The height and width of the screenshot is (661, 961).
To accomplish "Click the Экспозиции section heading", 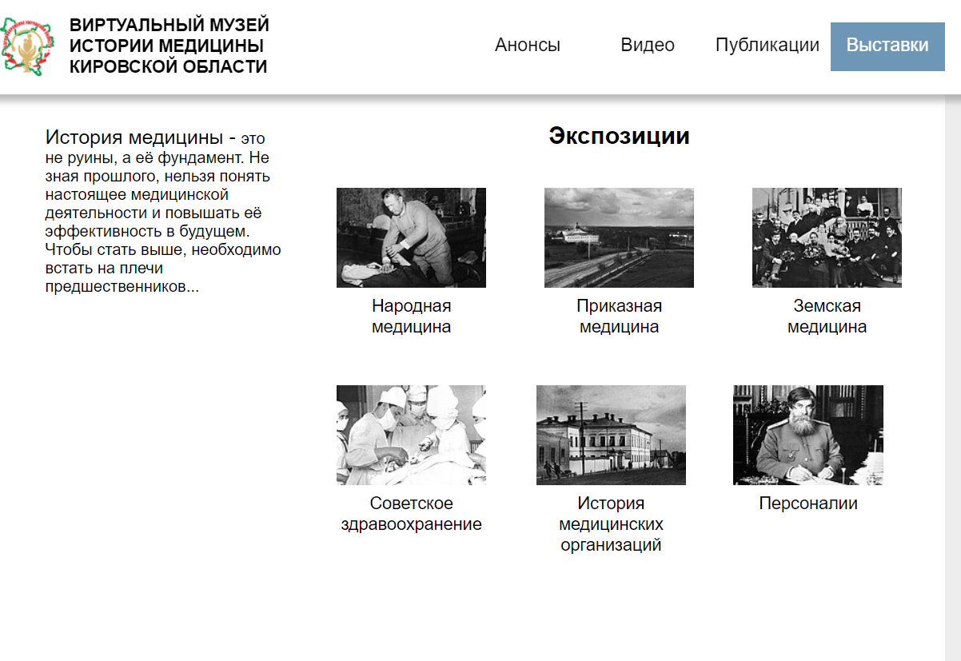I will pyautogui.click(x=619, y=136).
